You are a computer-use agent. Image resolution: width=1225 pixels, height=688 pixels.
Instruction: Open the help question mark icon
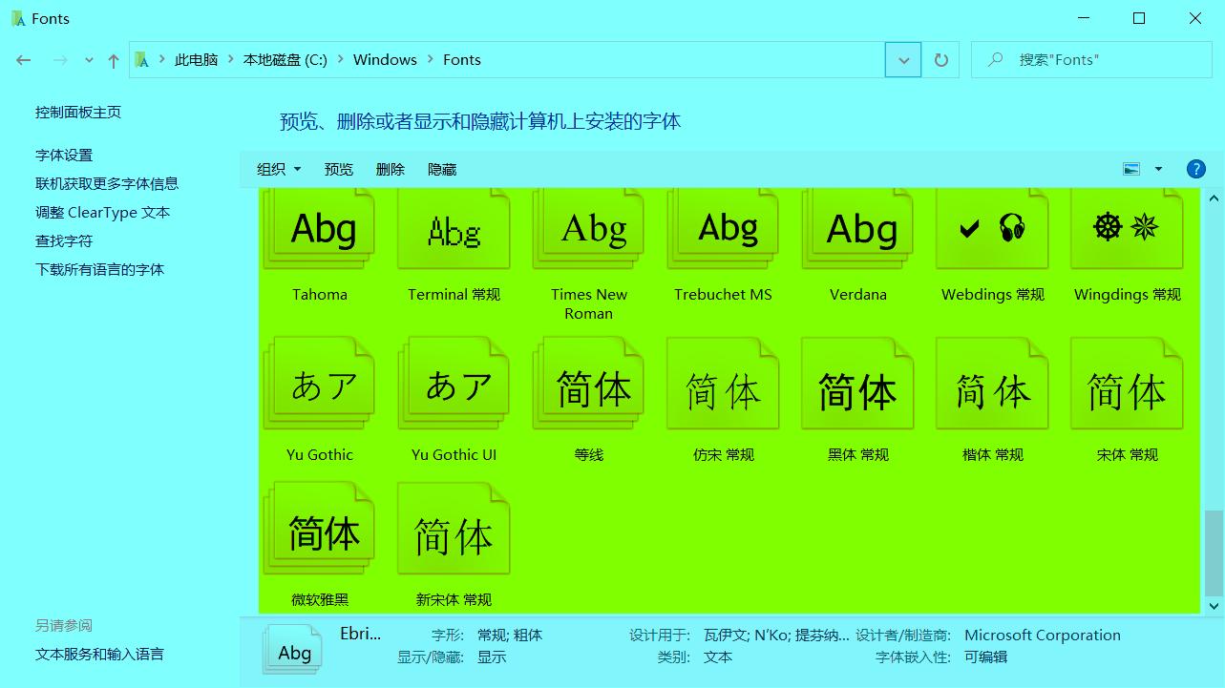(1195, 168)
